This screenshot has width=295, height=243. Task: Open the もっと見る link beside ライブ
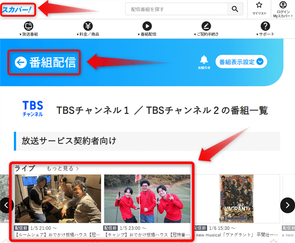tap(62, 168)
